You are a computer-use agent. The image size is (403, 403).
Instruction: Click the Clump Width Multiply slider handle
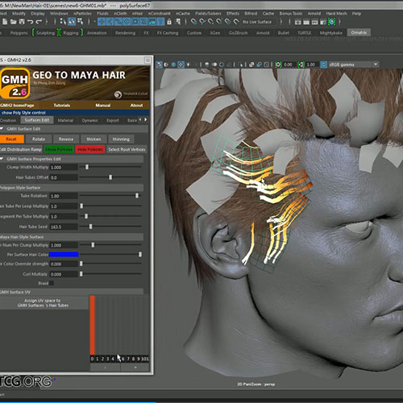pos(87,167)
